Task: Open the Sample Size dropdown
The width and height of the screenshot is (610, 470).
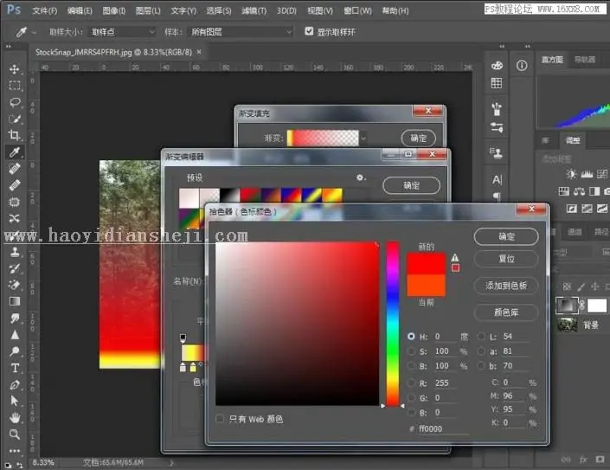Action: 122,32
